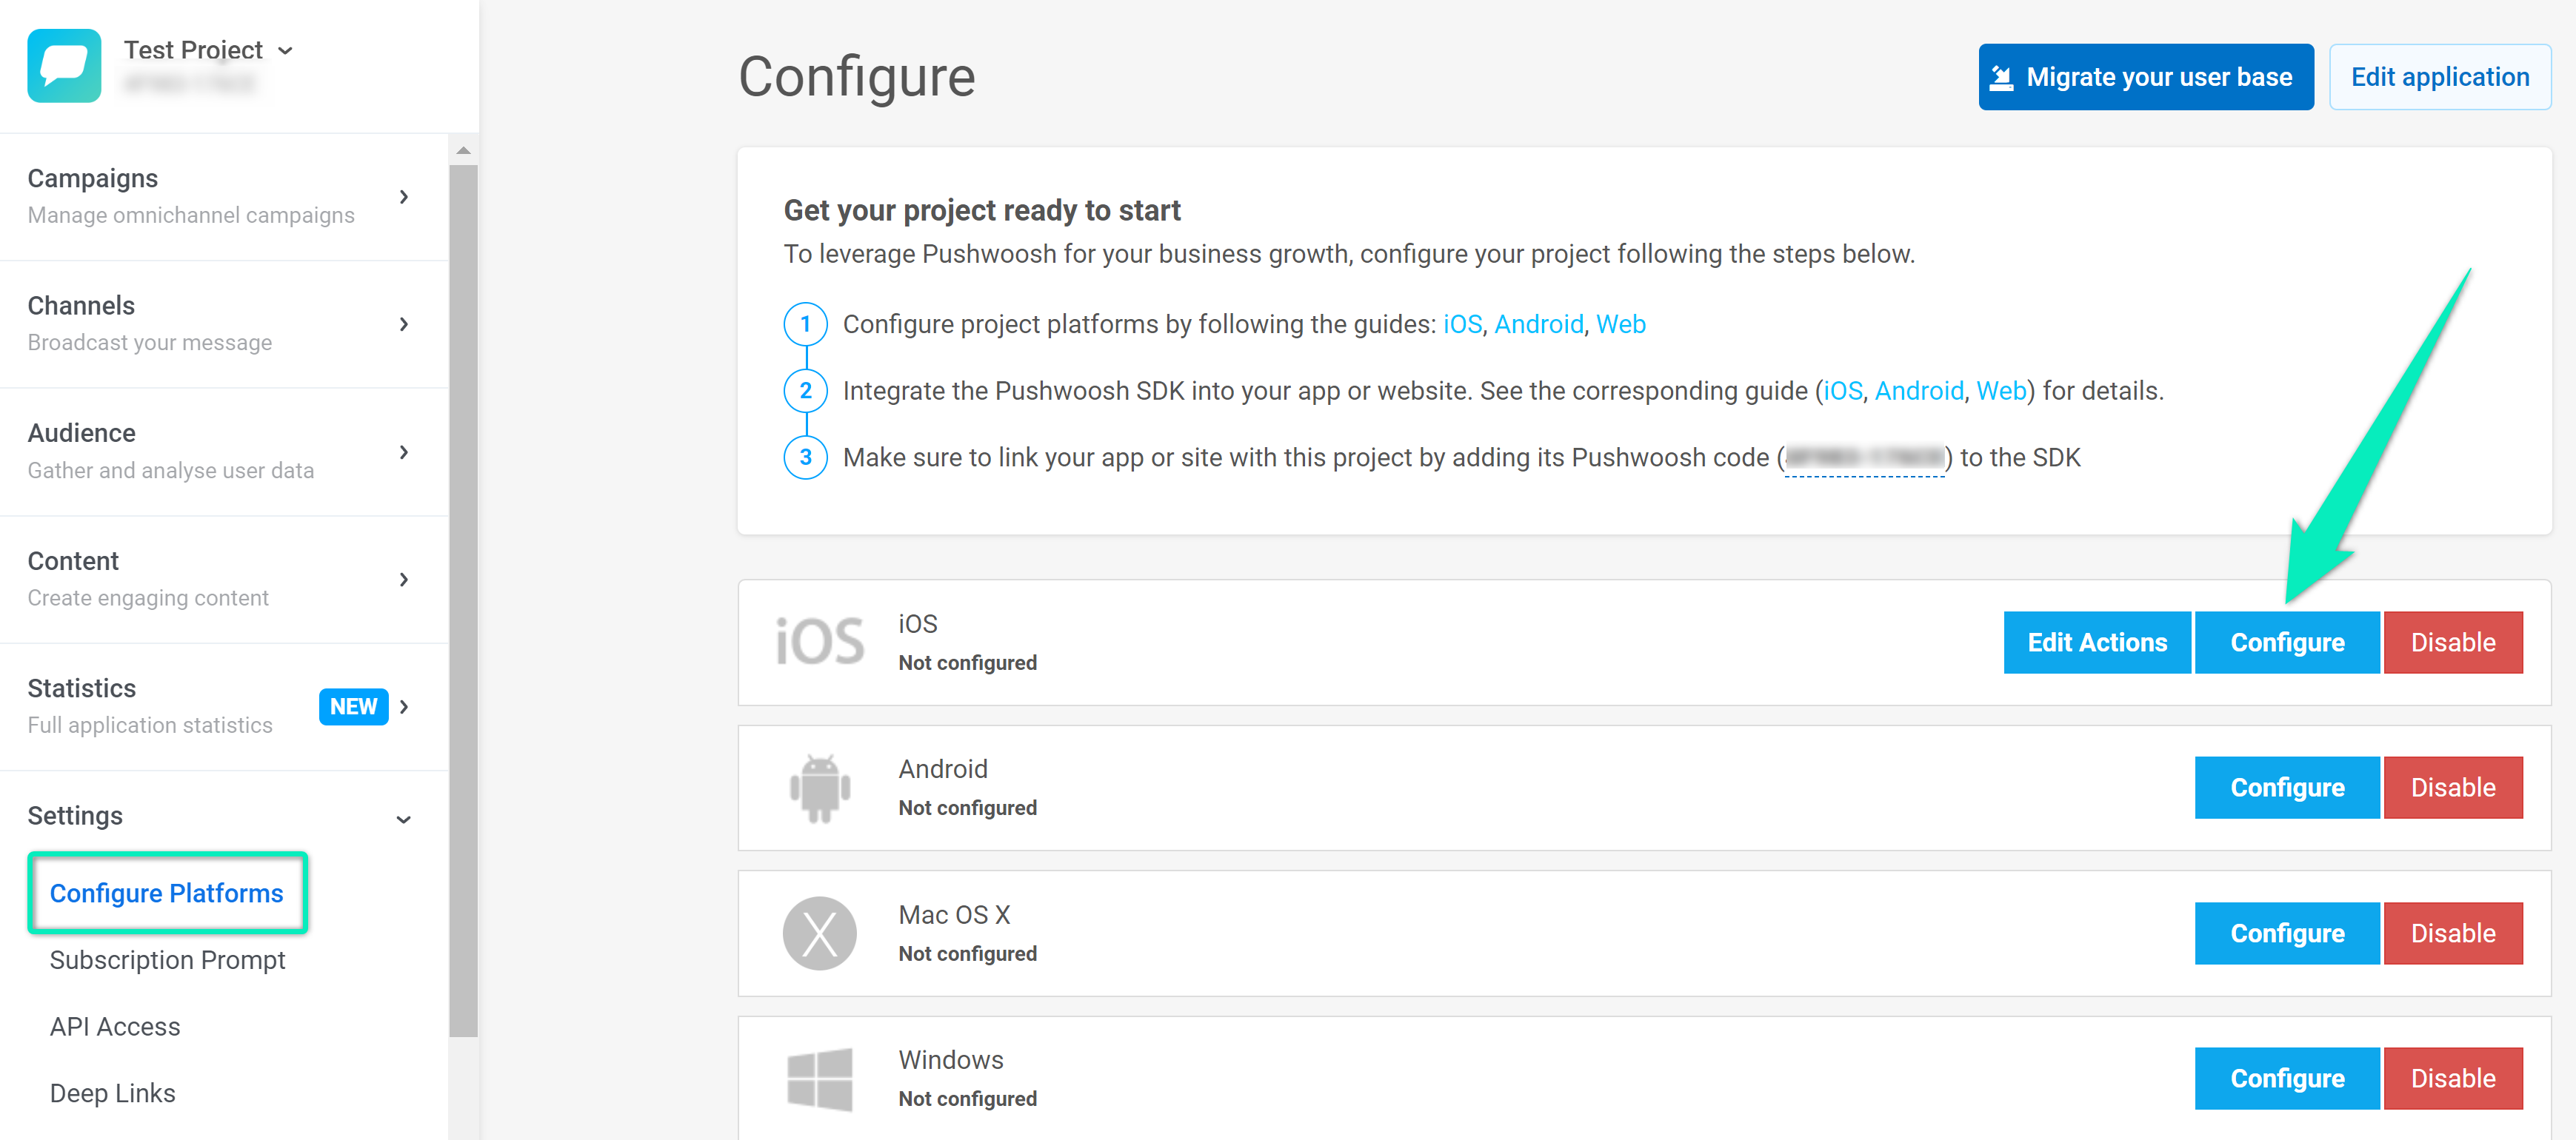Disable the Android platform
Viewport: 2576px width, 1140px height.
[2452, 788]
